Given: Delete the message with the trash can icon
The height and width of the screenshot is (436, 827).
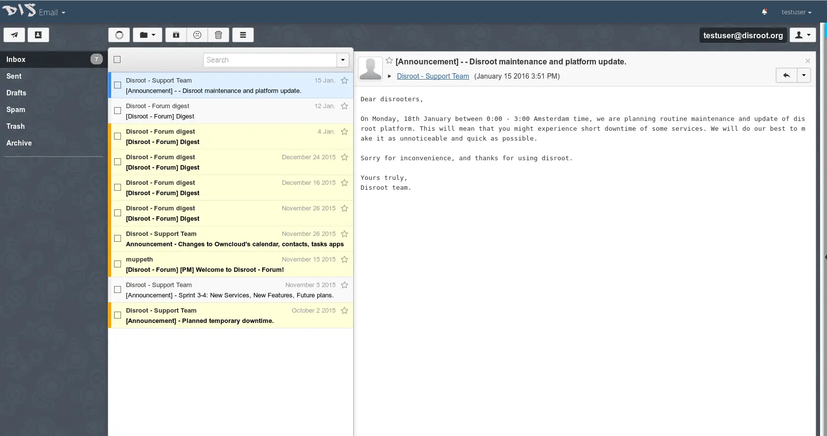Looking at the screenshot, I should tap(218, 35).
